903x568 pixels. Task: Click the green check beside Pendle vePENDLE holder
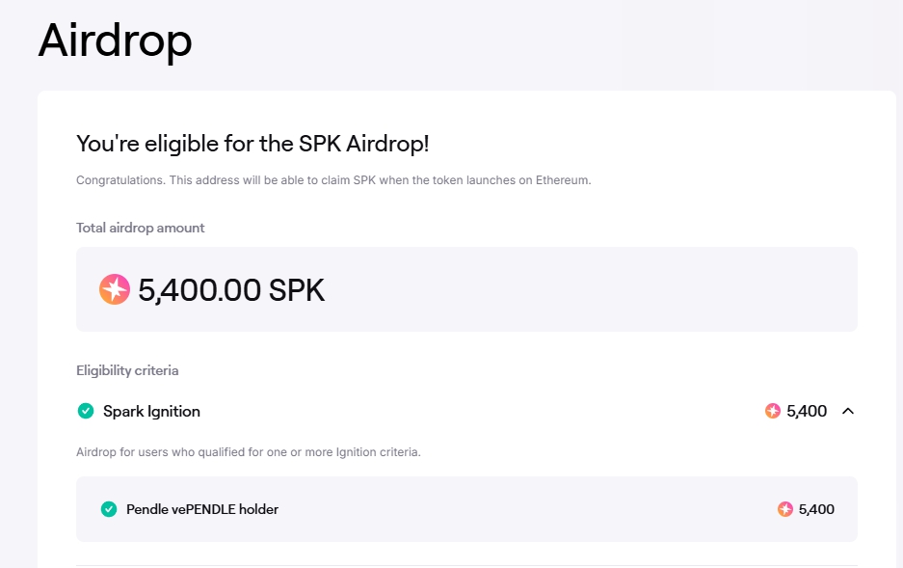[109, 509]
